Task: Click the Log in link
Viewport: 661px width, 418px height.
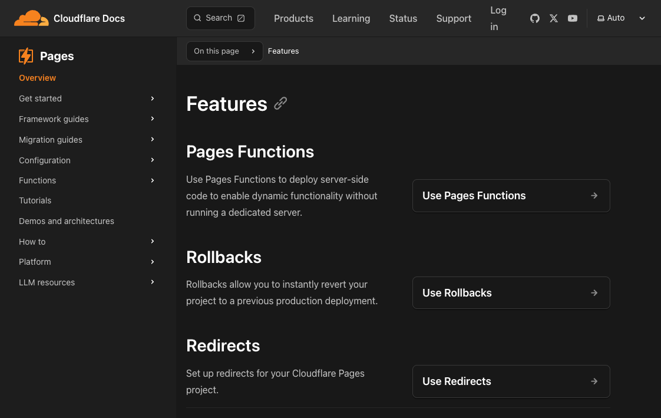Action: coord(498,18)
